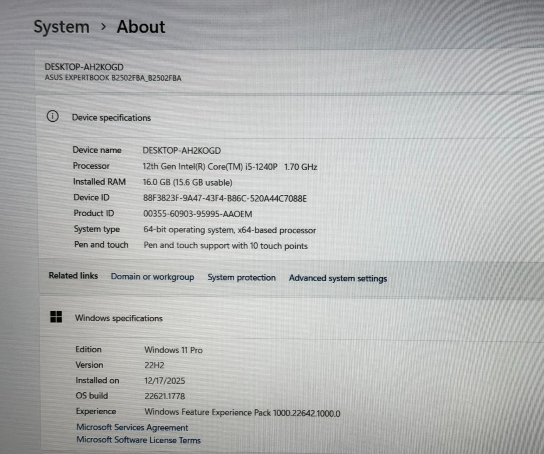This screenshot has height=454, width=544.
Task: Select the Pen and touch support value text
Action: [226, 246]
